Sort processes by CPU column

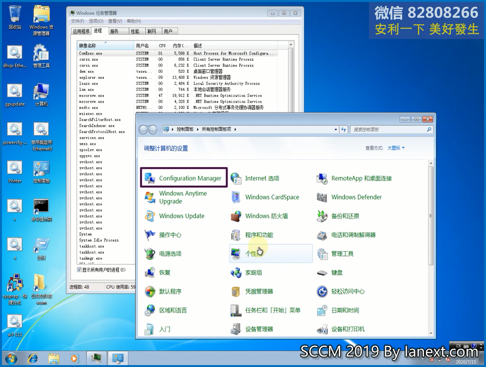(162, 46)
